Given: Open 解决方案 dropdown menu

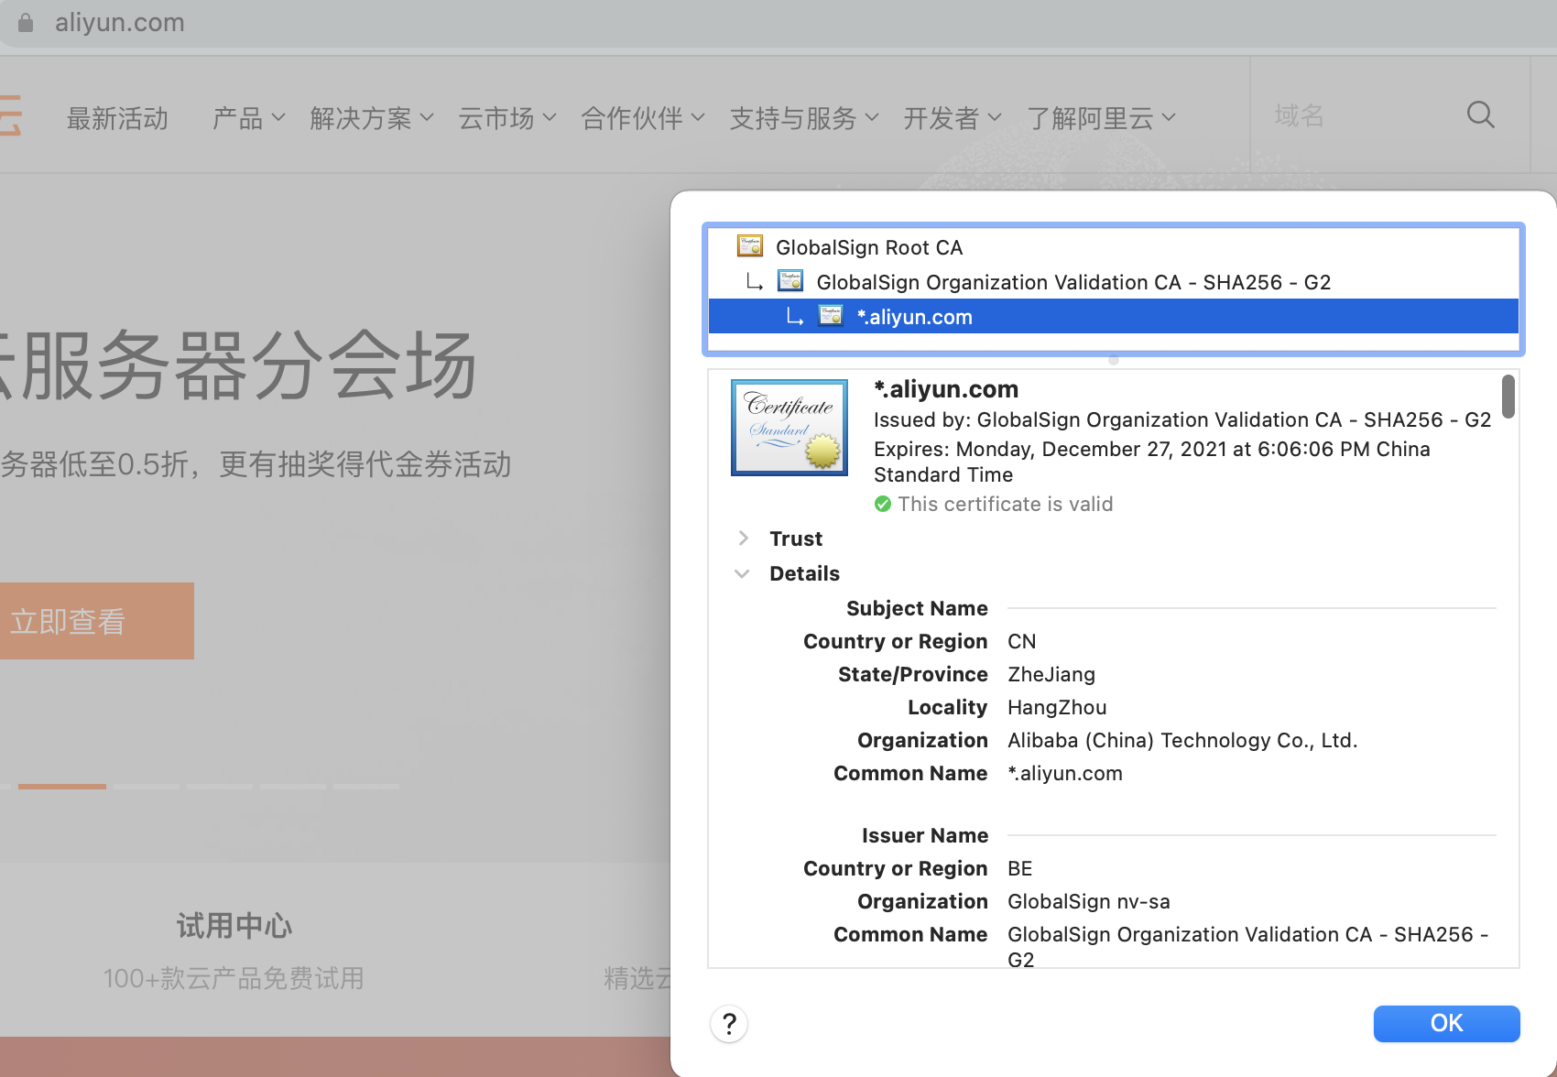Looking at the screenshot, I should click(372, 118).
